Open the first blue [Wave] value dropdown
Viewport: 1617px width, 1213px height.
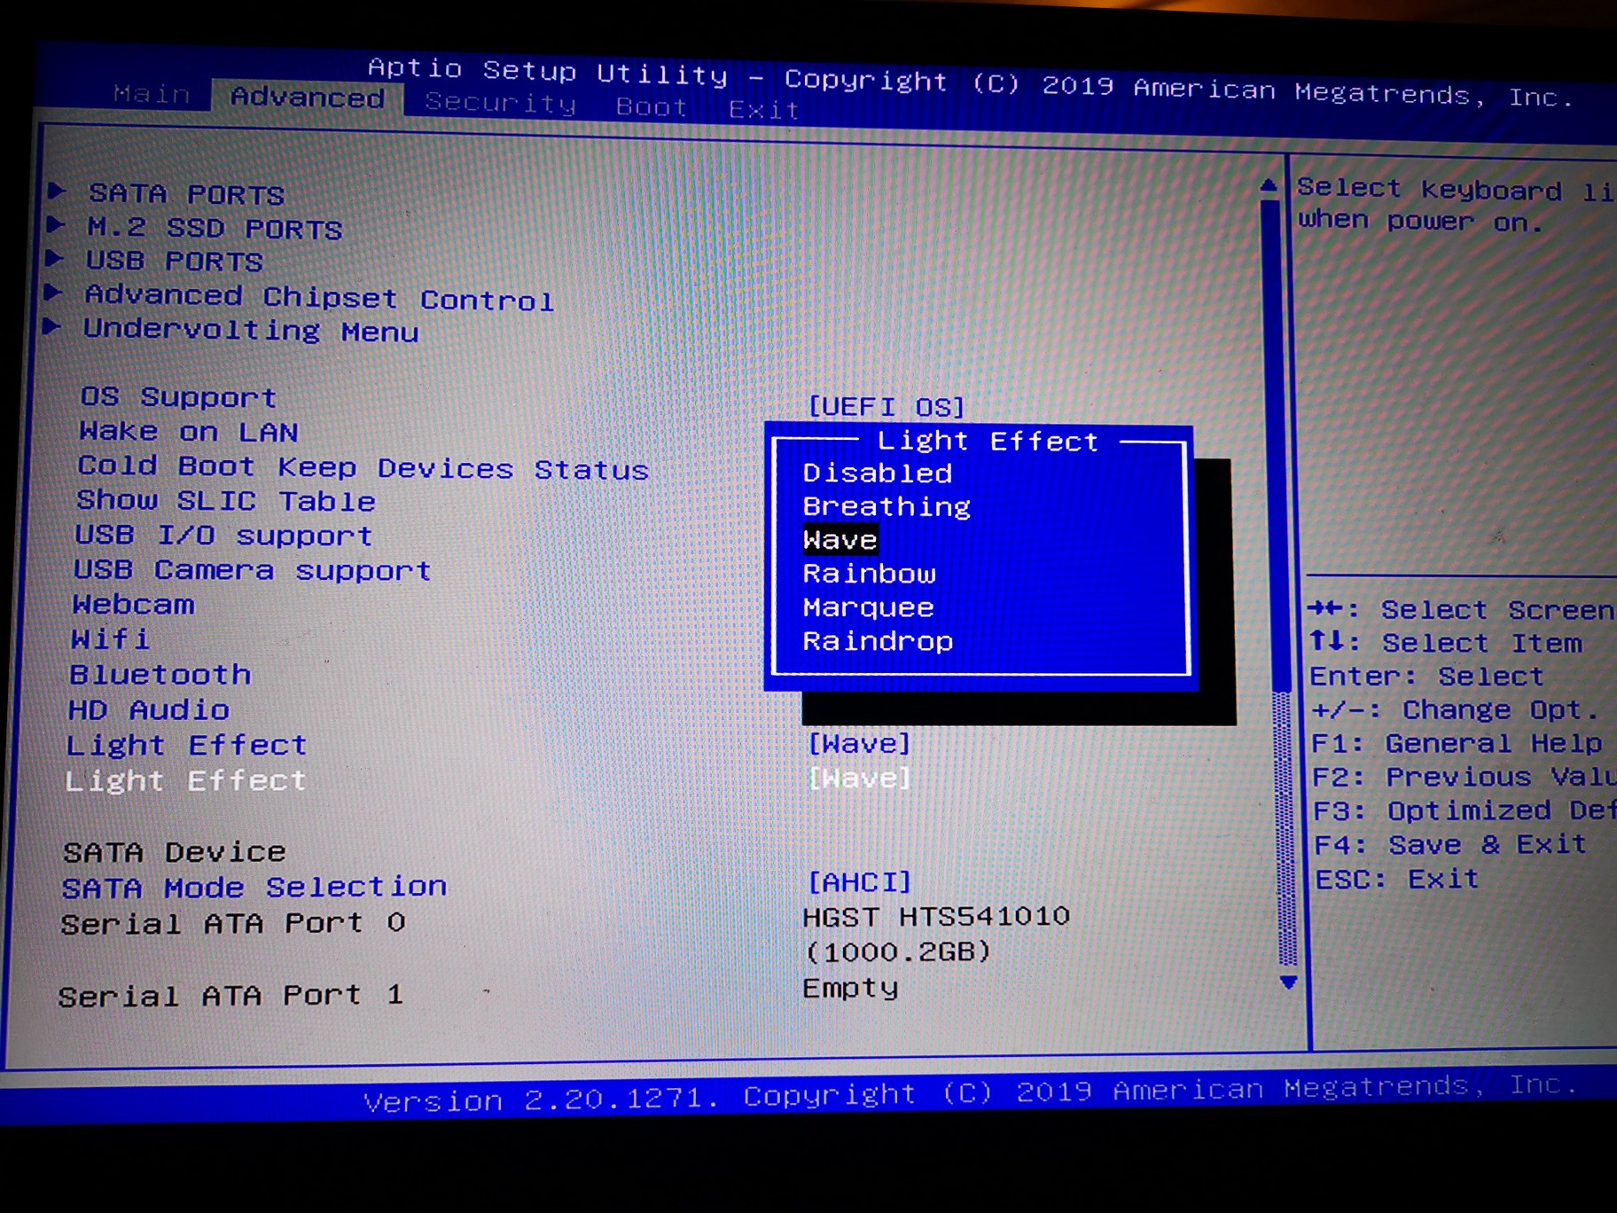pyautogui.click(x=859, y=743)
